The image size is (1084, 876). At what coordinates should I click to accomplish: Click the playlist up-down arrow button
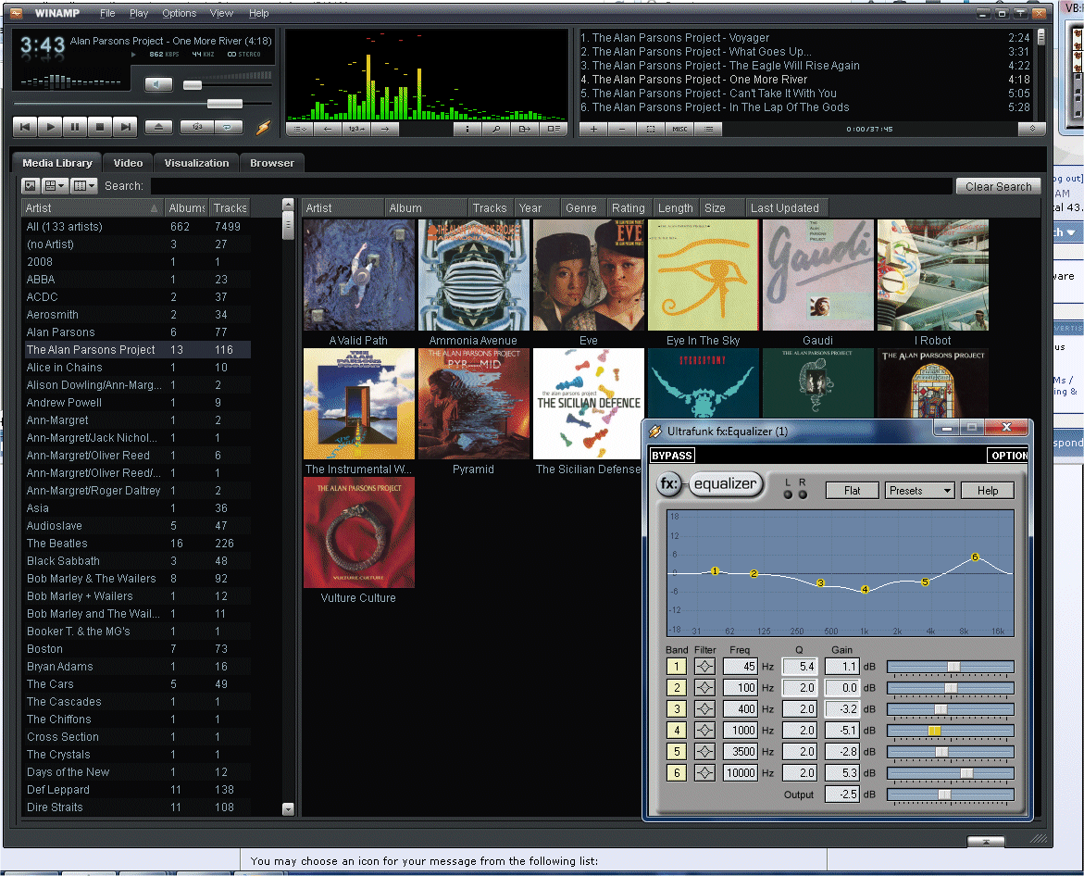coord(1032,129)
